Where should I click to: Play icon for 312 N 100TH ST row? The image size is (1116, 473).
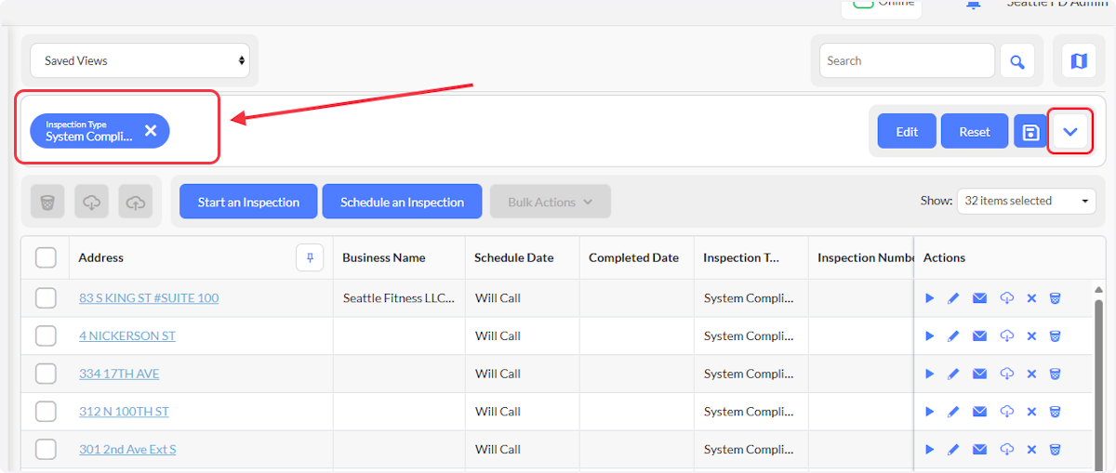(930, 412)
